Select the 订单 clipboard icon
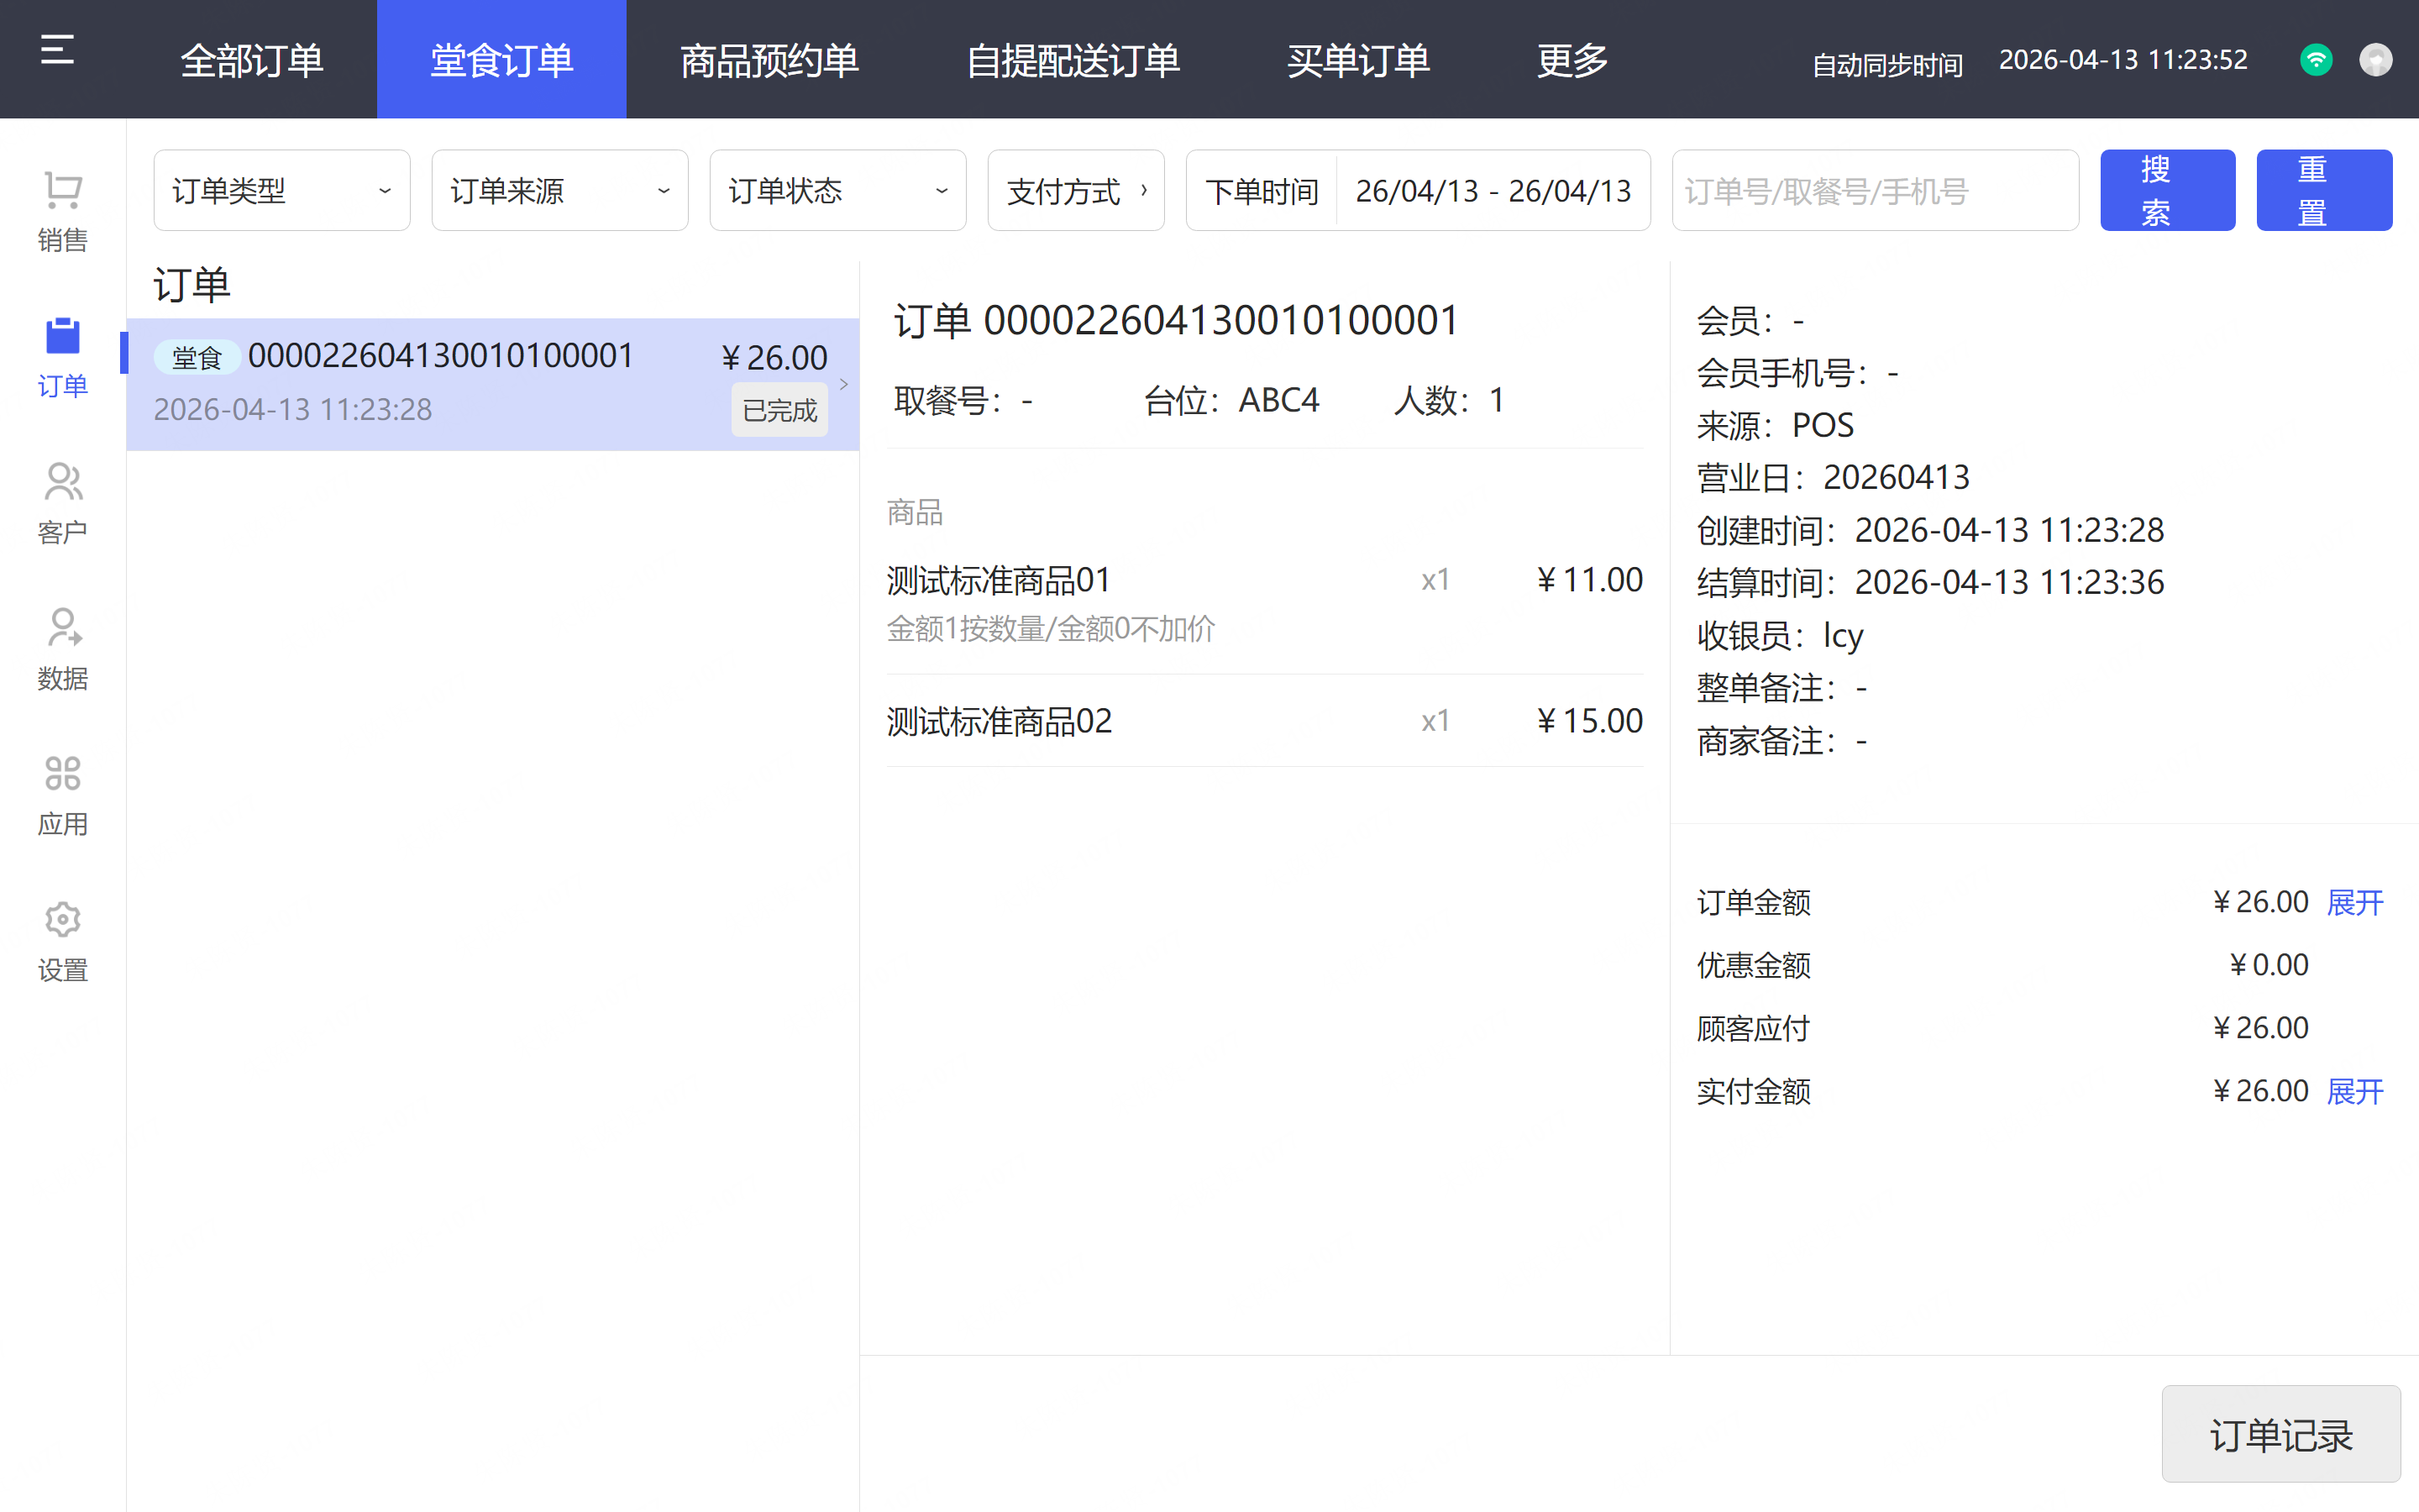This screenshot has width=2419, height=1512. coord(62,337)
